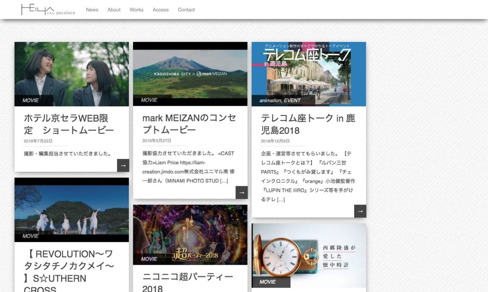The image size is (488, 292).
Task: Click date 2018年12月9日
Action: point(275,141)
